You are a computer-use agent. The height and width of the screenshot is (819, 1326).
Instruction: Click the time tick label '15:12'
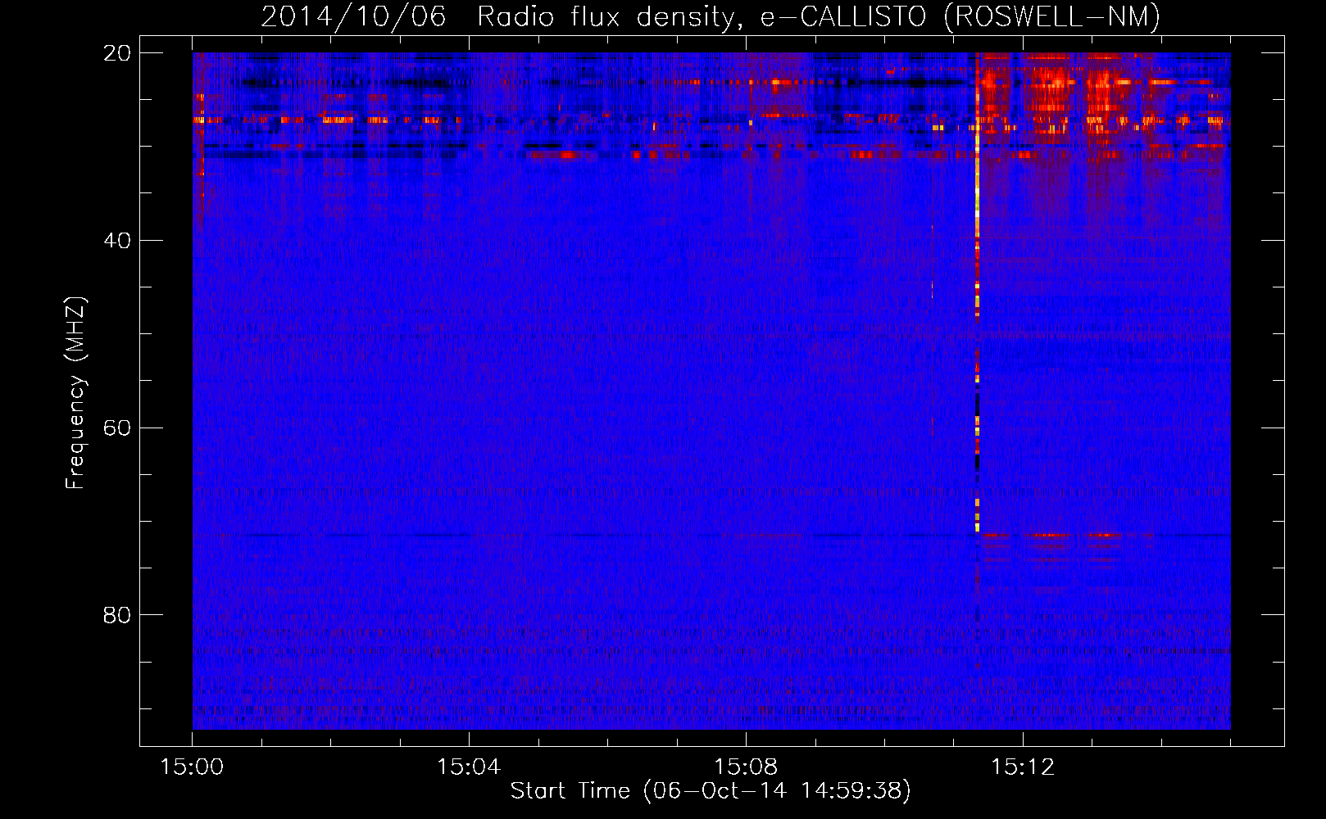pyautogui.click(x=1023, y=767)
